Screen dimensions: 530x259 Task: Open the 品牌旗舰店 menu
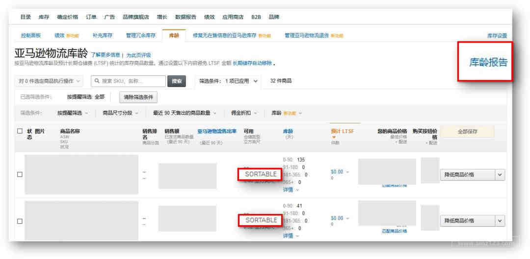tap(136, 17)
